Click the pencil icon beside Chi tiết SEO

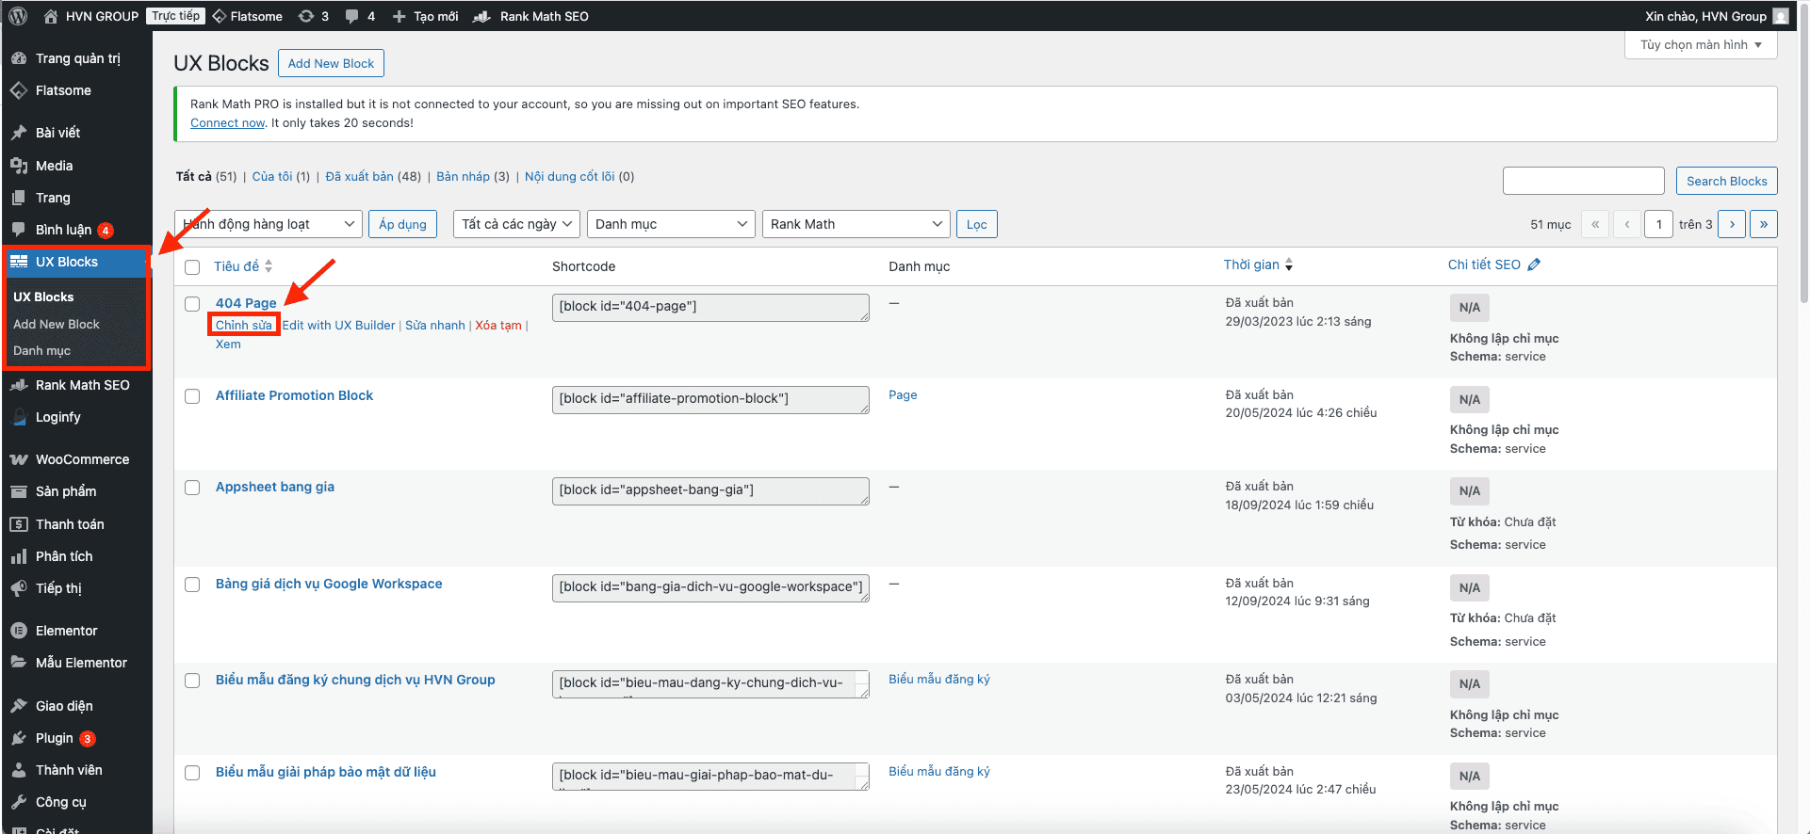[x=1534, y=265]
